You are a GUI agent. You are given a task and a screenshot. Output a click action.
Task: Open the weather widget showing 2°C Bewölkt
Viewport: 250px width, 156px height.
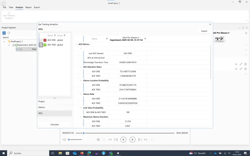[197, 153]
